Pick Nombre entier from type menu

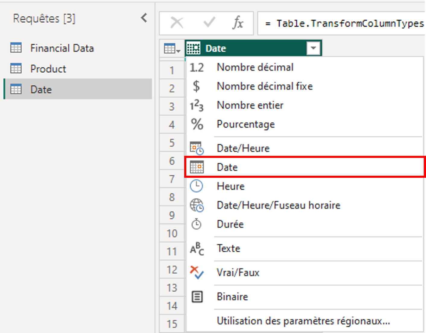250,105
